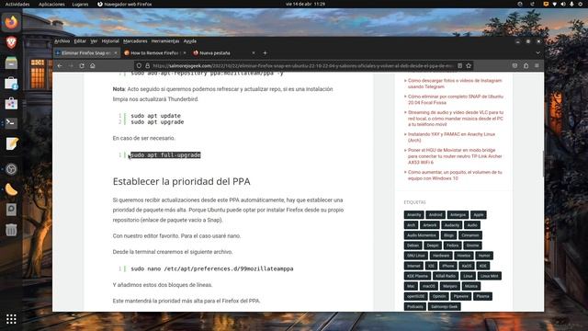This screenshot has width=588, height=331.
Task: Open a new tab with the plus button
Action: (x=266, y=53)
